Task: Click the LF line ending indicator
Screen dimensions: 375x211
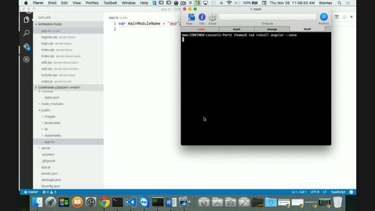Action: pos(325,192)
